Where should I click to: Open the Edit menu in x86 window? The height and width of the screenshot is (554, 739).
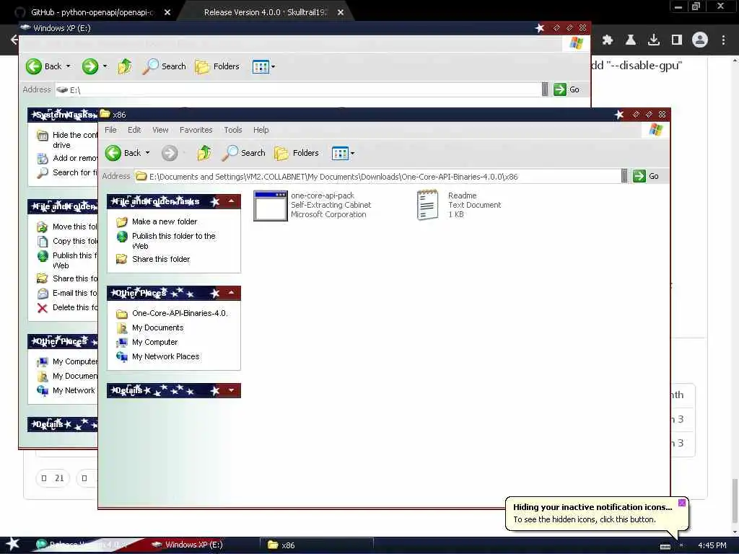point(134,130)
